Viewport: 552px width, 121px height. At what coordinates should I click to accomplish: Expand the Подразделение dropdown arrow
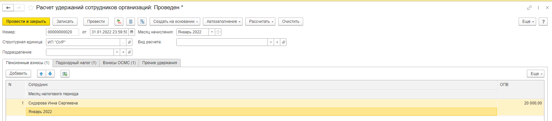tap(117, 52)
